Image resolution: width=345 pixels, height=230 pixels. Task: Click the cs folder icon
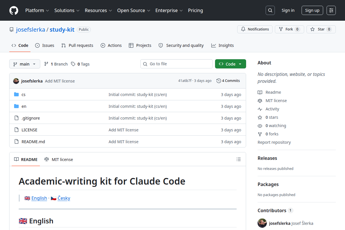point(16,95)
